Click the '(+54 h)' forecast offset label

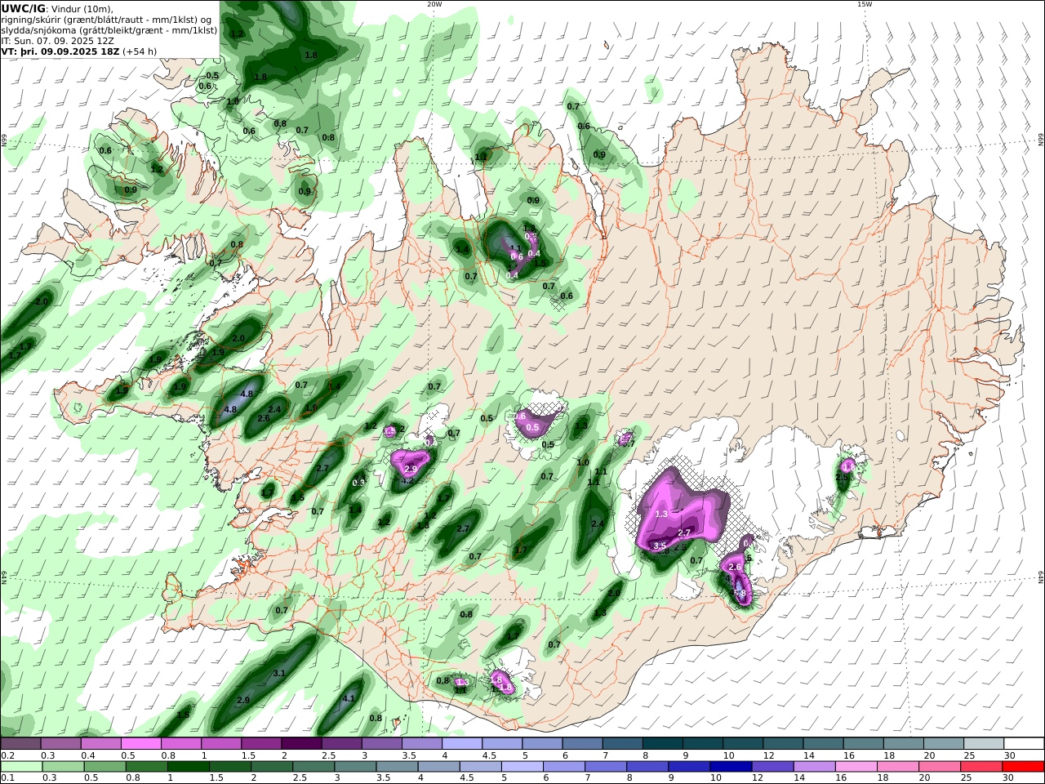coord(140,51)
